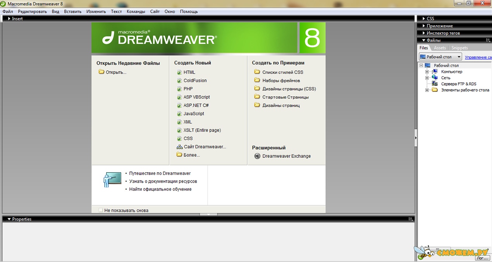492x262 pixels.
Task: Expand the Сеть tree node
Action: pyautogui.click(x=427, y=78)
